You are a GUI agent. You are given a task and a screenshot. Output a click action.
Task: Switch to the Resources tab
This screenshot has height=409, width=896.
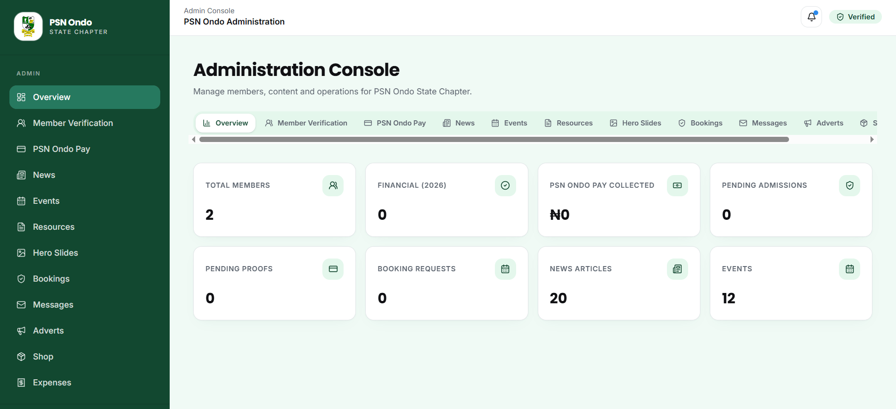pyautogui.click(x=568, y=123)
